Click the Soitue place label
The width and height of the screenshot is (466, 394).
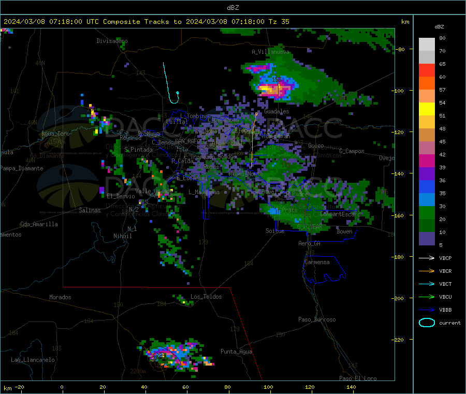click(x=275, y=231)
